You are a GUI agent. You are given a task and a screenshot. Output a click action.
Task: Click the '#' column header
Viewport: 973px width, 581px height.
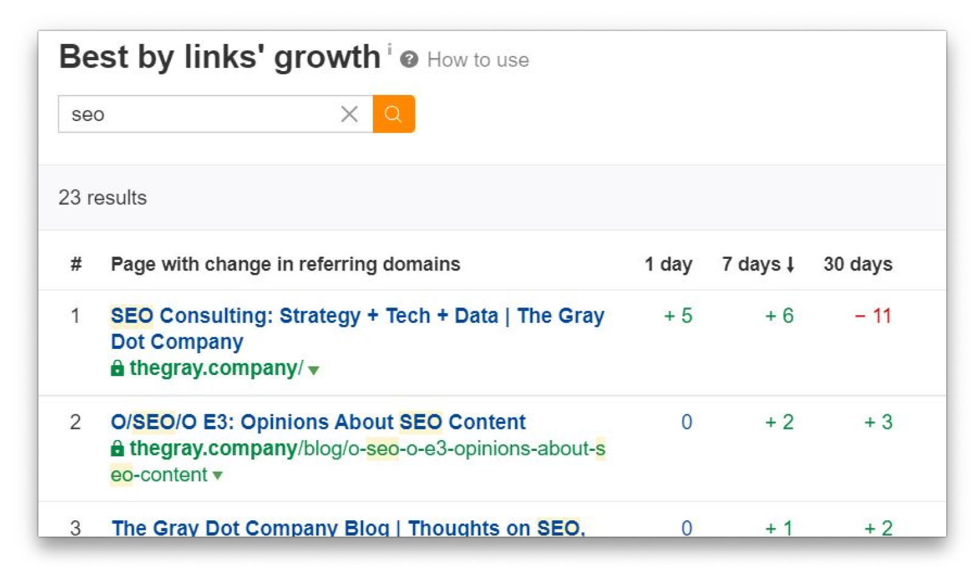[x=75, y=264]
